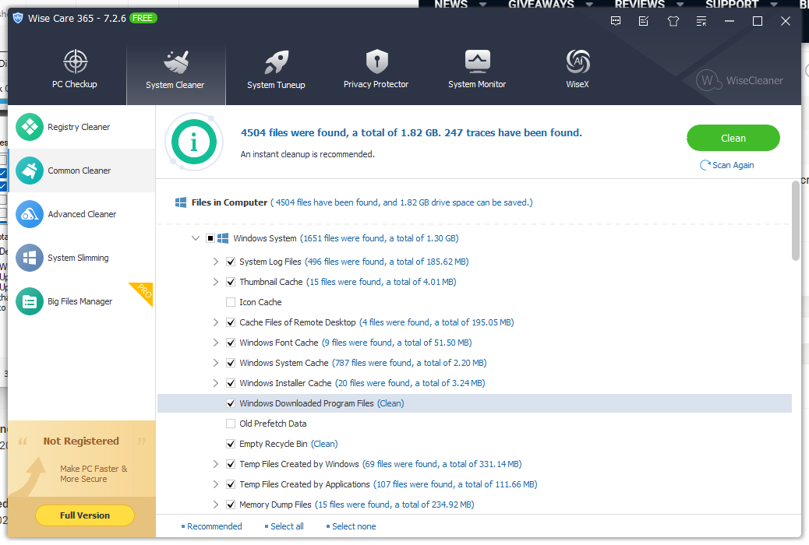Launch the WiseX AI icon
Image resolution: width=809 pixels, height=545 pixels.
[x=578, y=62]
